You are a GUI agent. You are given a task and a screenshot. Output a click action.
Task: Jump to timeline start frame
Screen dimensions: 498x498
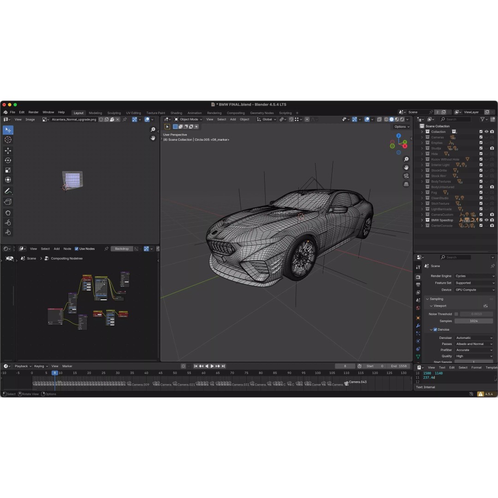pyautogui.click(x=196, y=366)
